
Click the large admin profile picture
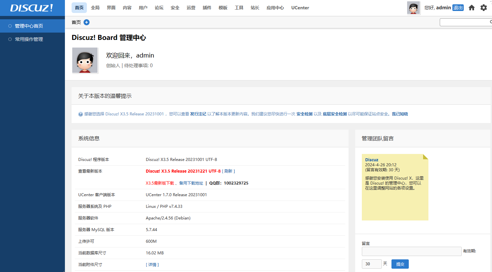(x=85, y=60)
